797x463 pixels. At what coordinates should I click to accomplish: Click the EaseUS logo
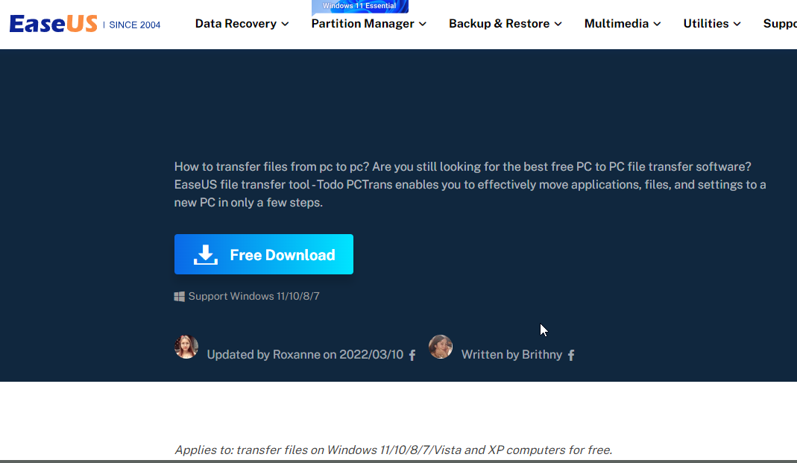pos(54,24)
